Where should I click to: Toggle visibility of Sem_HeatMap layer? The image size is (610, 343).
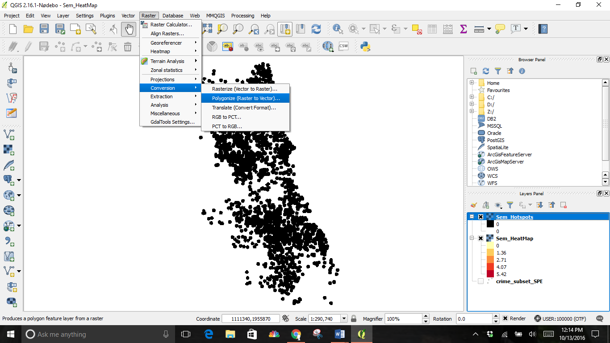[481, 238]
